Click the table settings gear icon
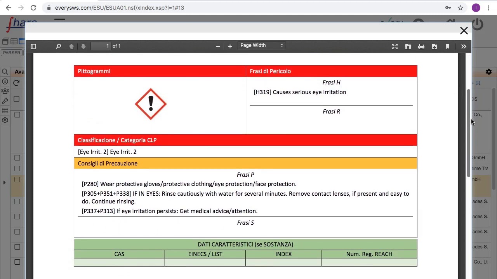This screenshot has height=279, width=497. (x=489, y=72)
